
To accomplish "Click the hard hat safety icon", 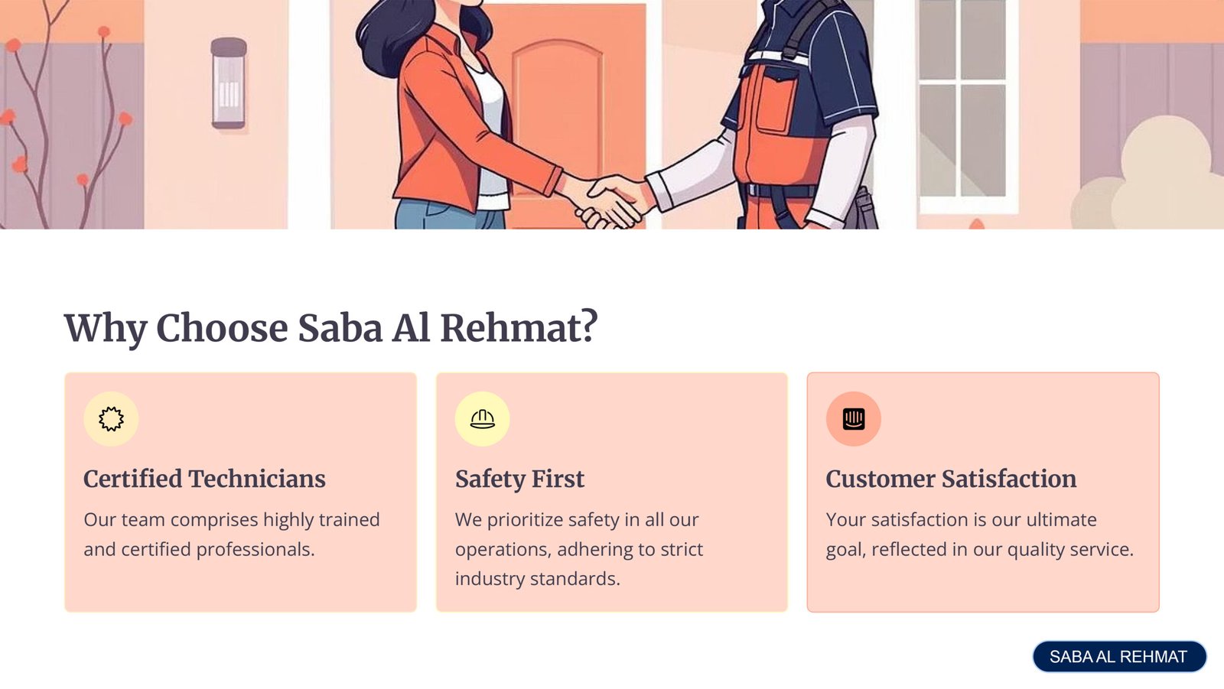I will [x=482, y=419].
